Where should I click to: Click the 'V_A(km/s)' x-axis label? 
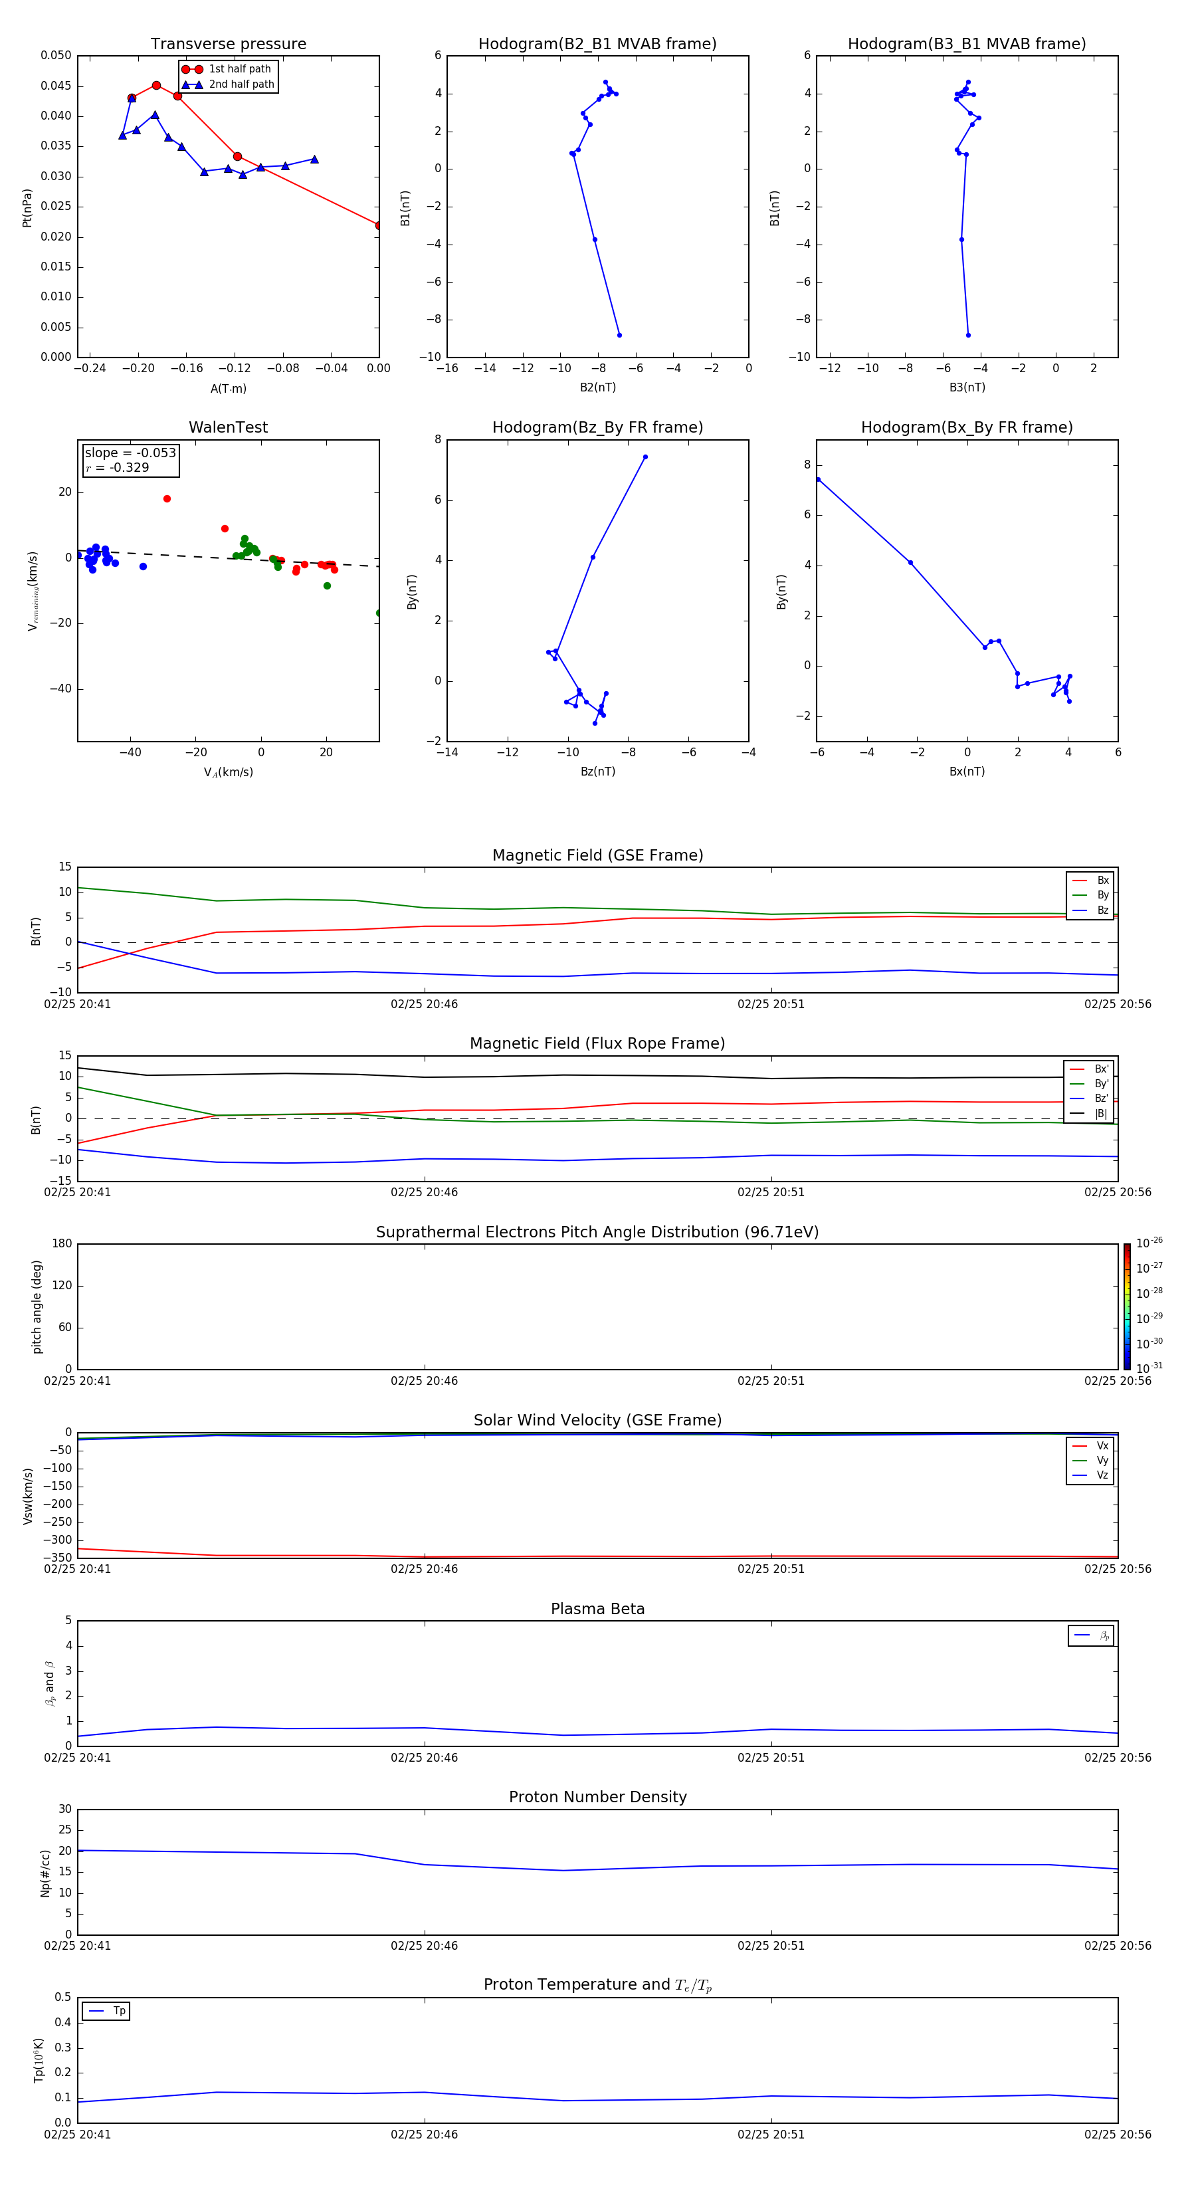[228, 772]
